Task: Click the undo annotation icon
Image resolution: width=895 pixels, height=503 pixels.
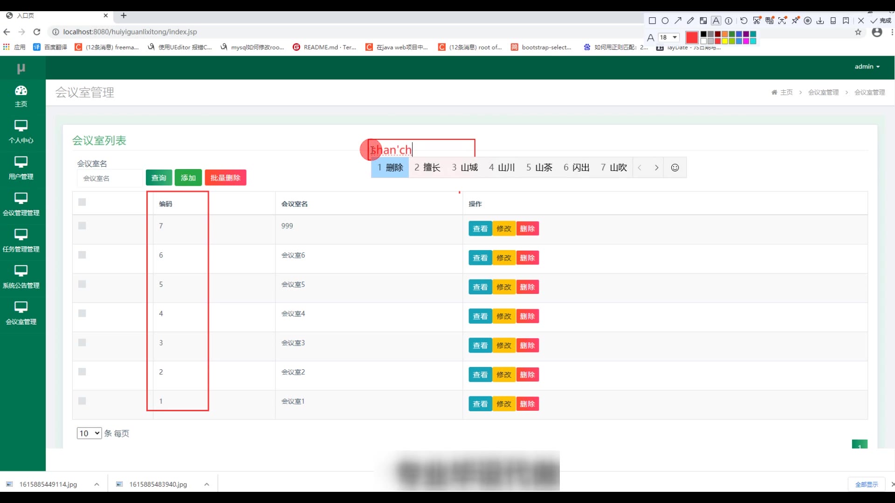Action: tap(744, 20)
